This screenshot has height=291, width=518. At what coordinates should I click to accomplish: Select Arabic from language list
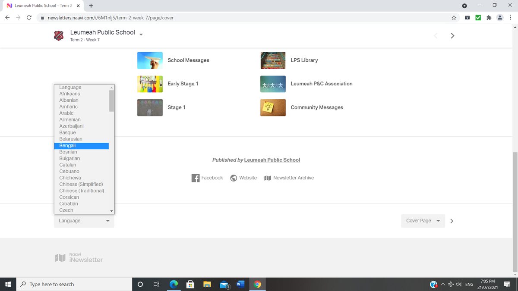pyautogui.click(x=82, y=113)
